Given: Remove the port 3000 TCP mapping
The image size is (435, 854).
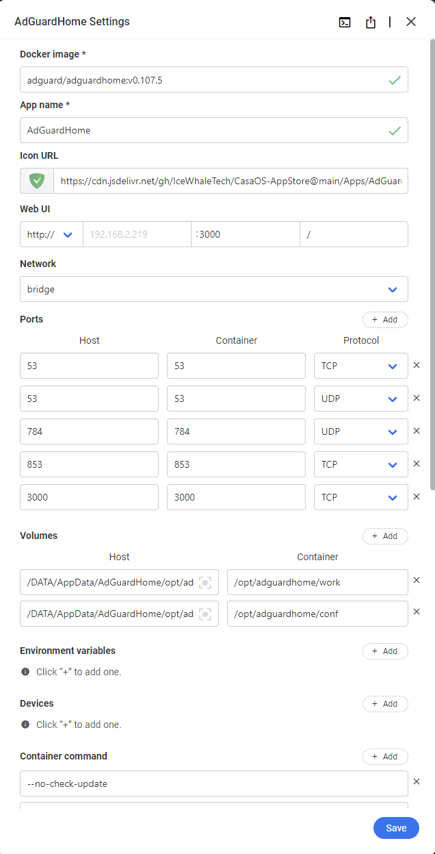Looking at the screenshot, I should pyautogui.click(x=417, y=497).
